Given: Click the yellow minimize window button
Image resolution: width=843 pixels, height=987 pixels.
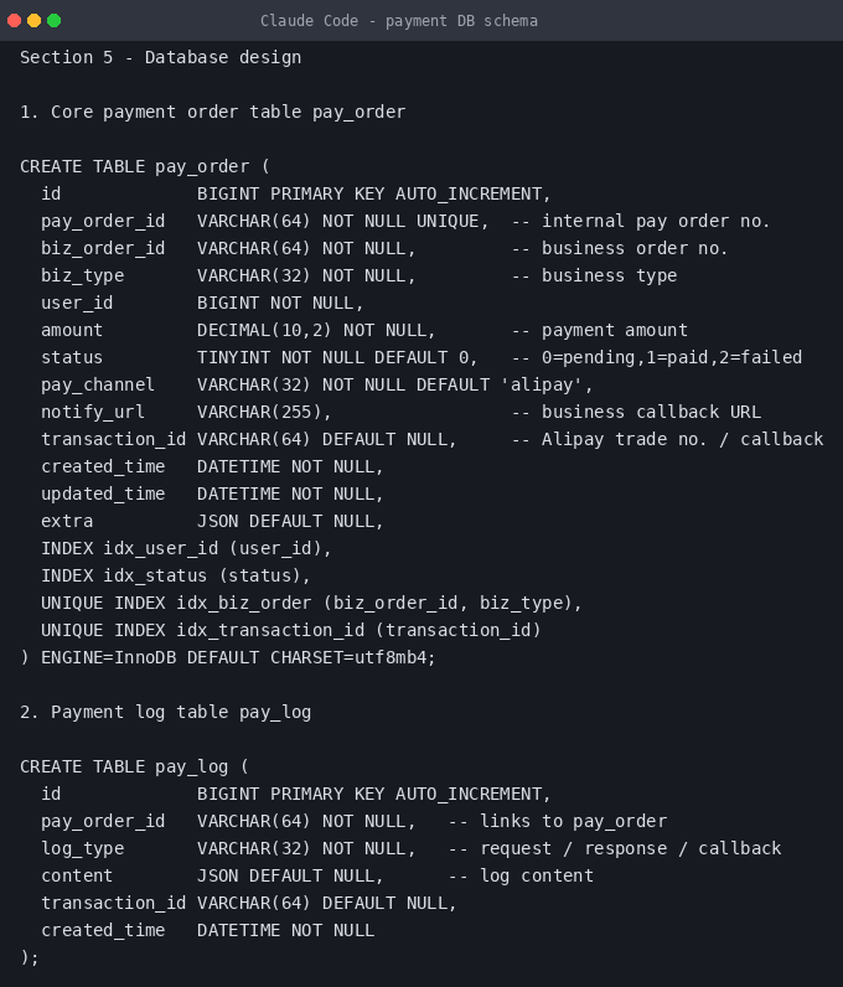Looking at the screenshot, I should click(x=34, y=20).
